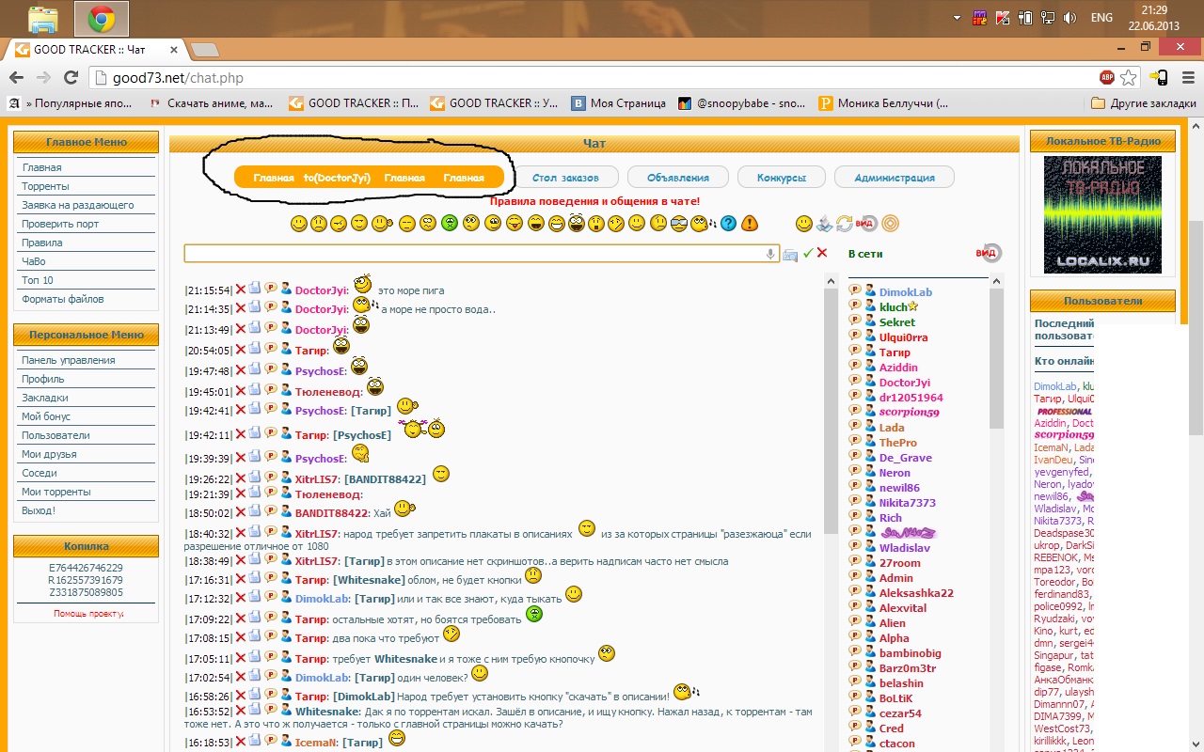The width and height of the screenshot is (1204, 752).
Task: Click the chat rules red link
Action: (594, 201)
